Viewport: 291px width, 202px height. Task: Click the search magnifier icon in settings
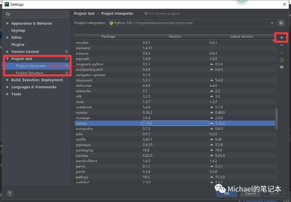(x=8, y=14)
